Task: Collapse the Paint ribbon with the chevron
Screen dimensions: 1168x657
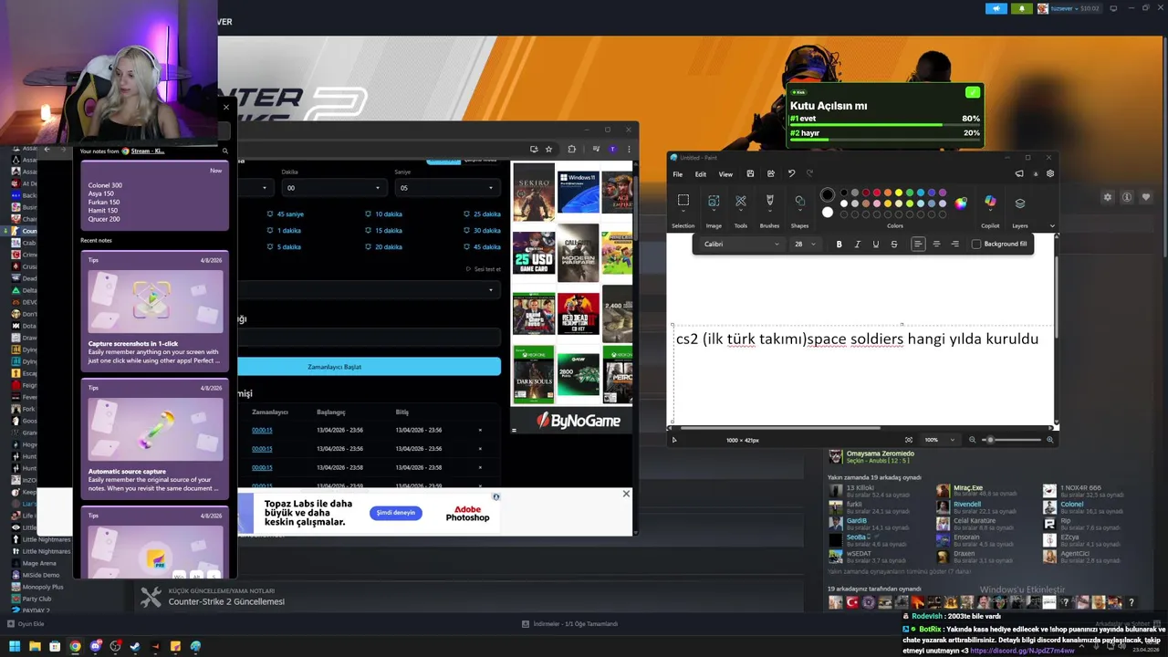Action: (x=1052, y=226)
